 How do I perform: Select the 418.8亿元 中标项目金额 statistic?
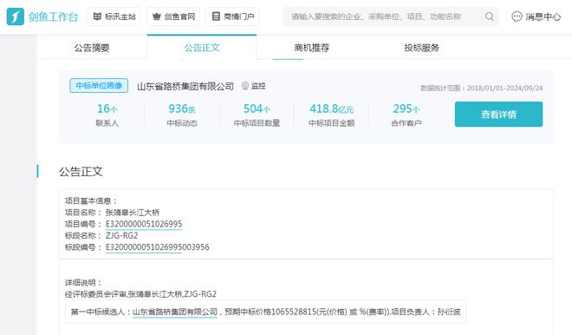tap(332, 115)
